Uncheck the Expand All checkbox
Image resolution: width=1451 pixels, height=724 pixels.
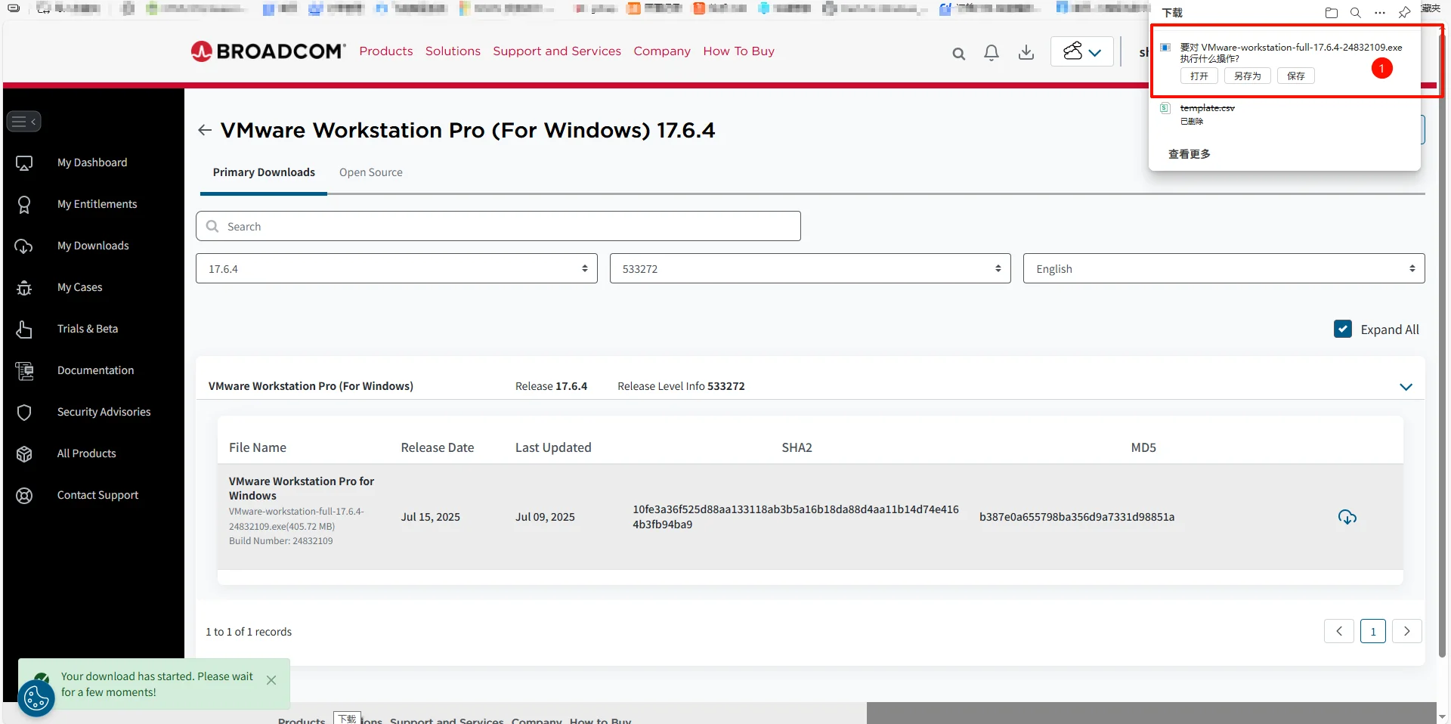pos(1343,329)
